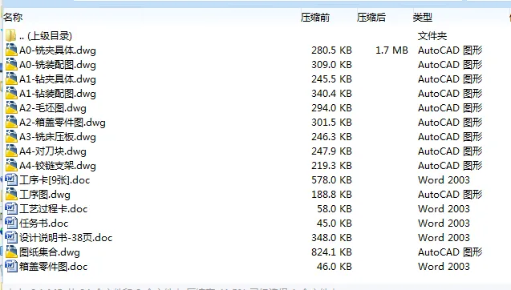Image resolution: width=511 pixels, height=290 pixels.
Task: Click AutoCAD 图形 type for 图纸集合.dwg
Action: [450, 252]
